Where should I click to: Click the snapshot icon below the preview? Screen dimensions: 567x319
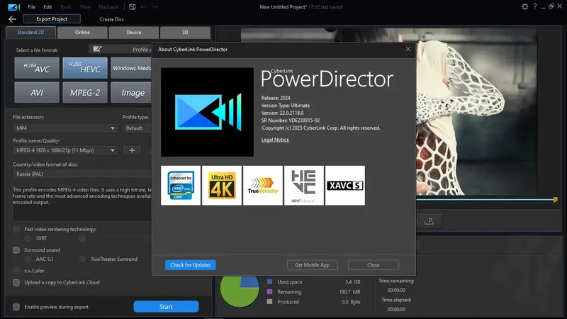[x=429, y=221]
